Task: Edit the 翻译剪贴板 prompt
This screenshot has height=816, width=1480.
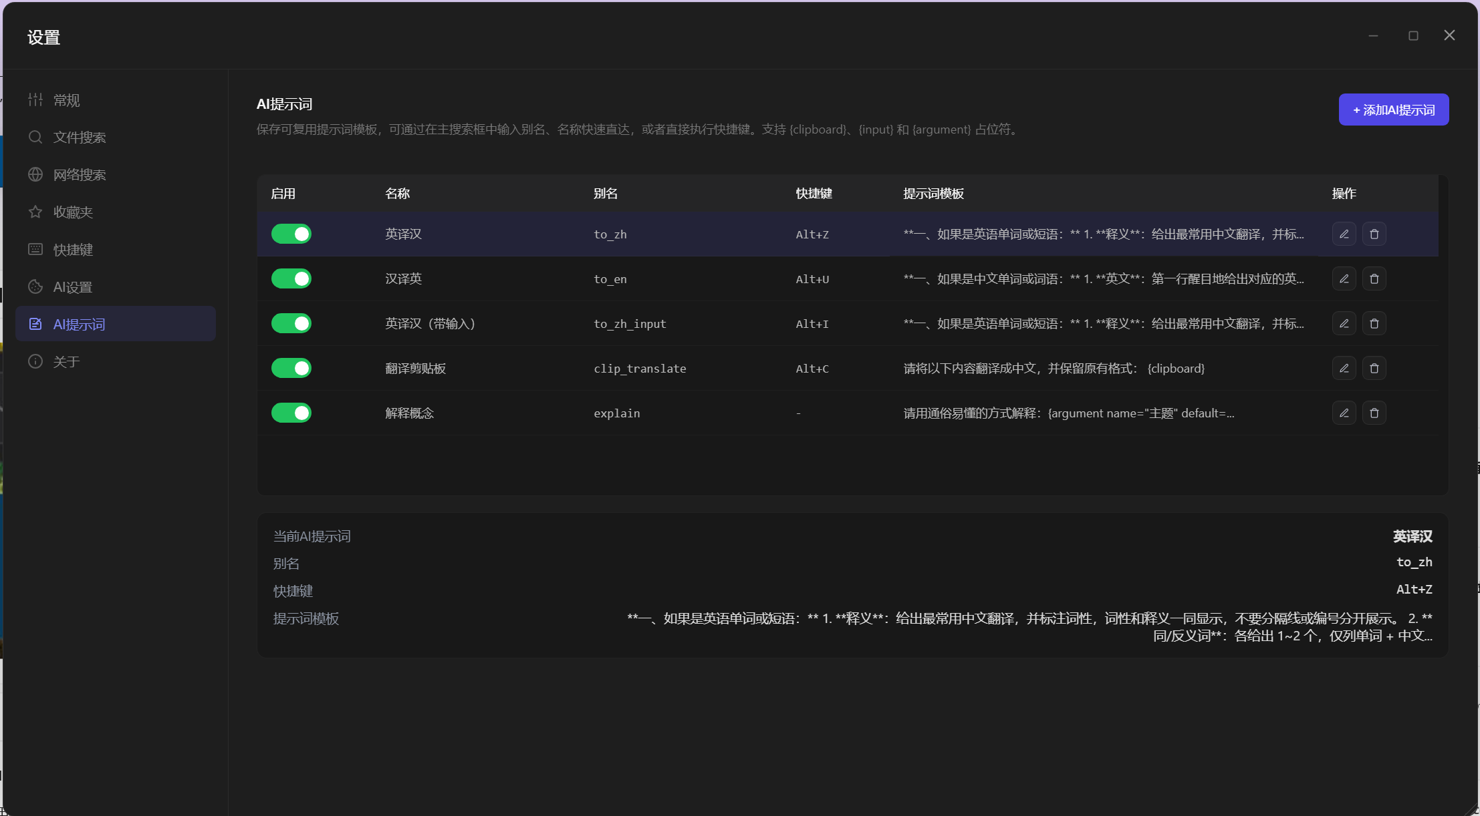Action: (1344, 368)
